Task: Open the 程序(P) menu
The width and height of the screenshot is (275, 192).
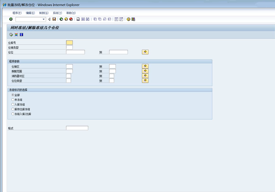Action: click(x=17, y=13)
